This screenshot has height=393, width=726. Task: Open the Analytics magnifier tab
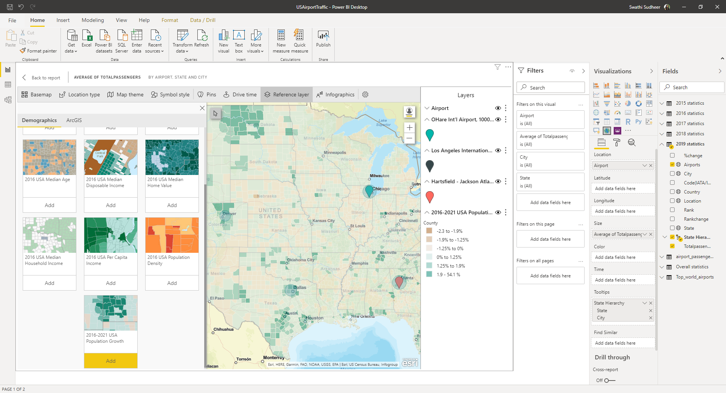click(631, 142)
